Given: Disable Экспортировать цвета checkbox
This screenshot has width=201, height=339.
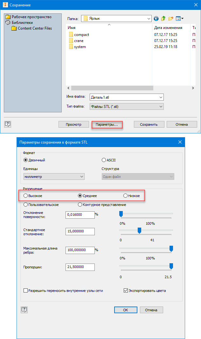Looking at the screenshot, I should pyautogui.click(x=126, y=291).
